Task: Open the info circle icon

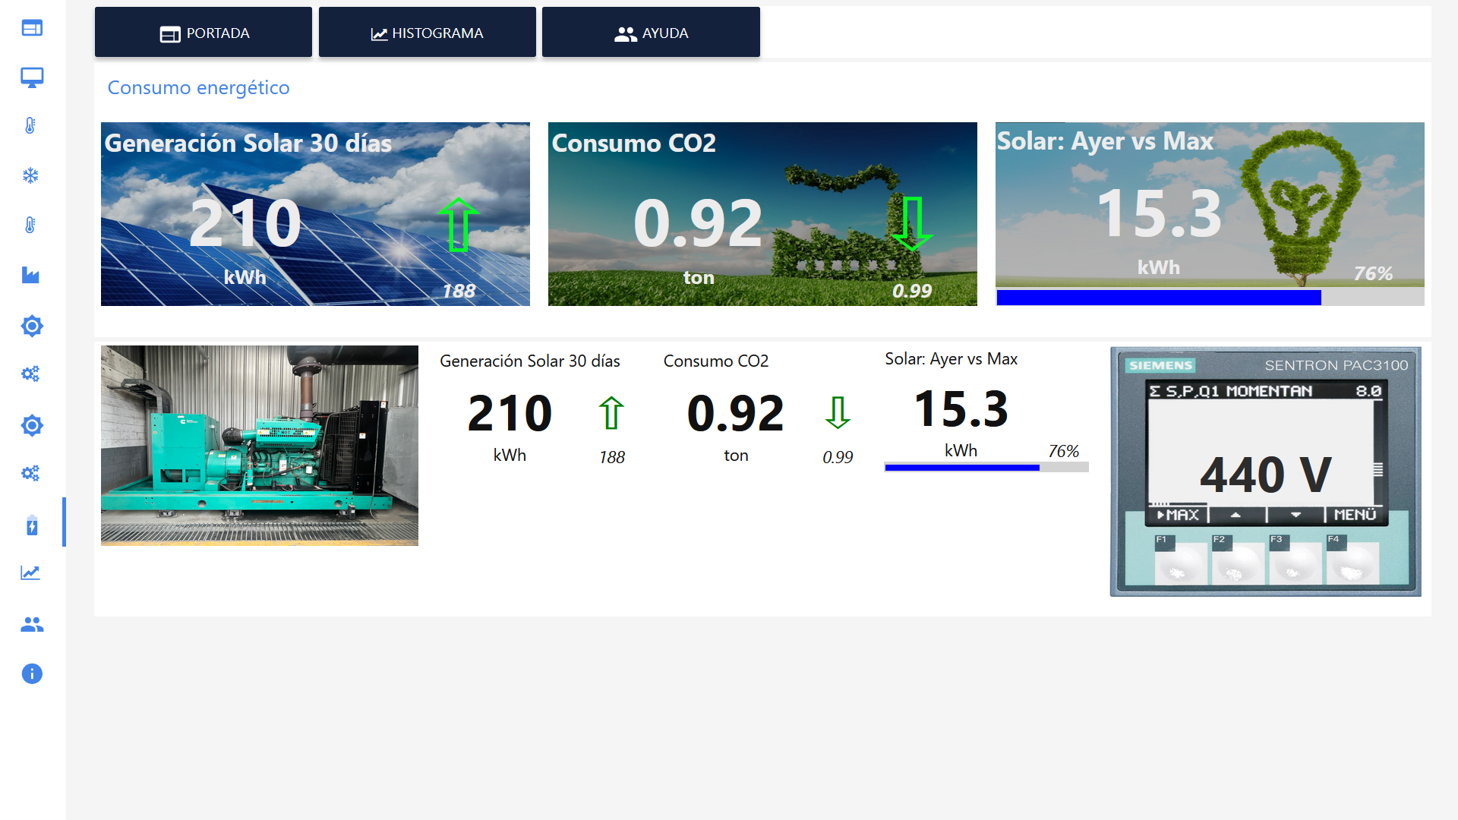Action: pos(32,673)
